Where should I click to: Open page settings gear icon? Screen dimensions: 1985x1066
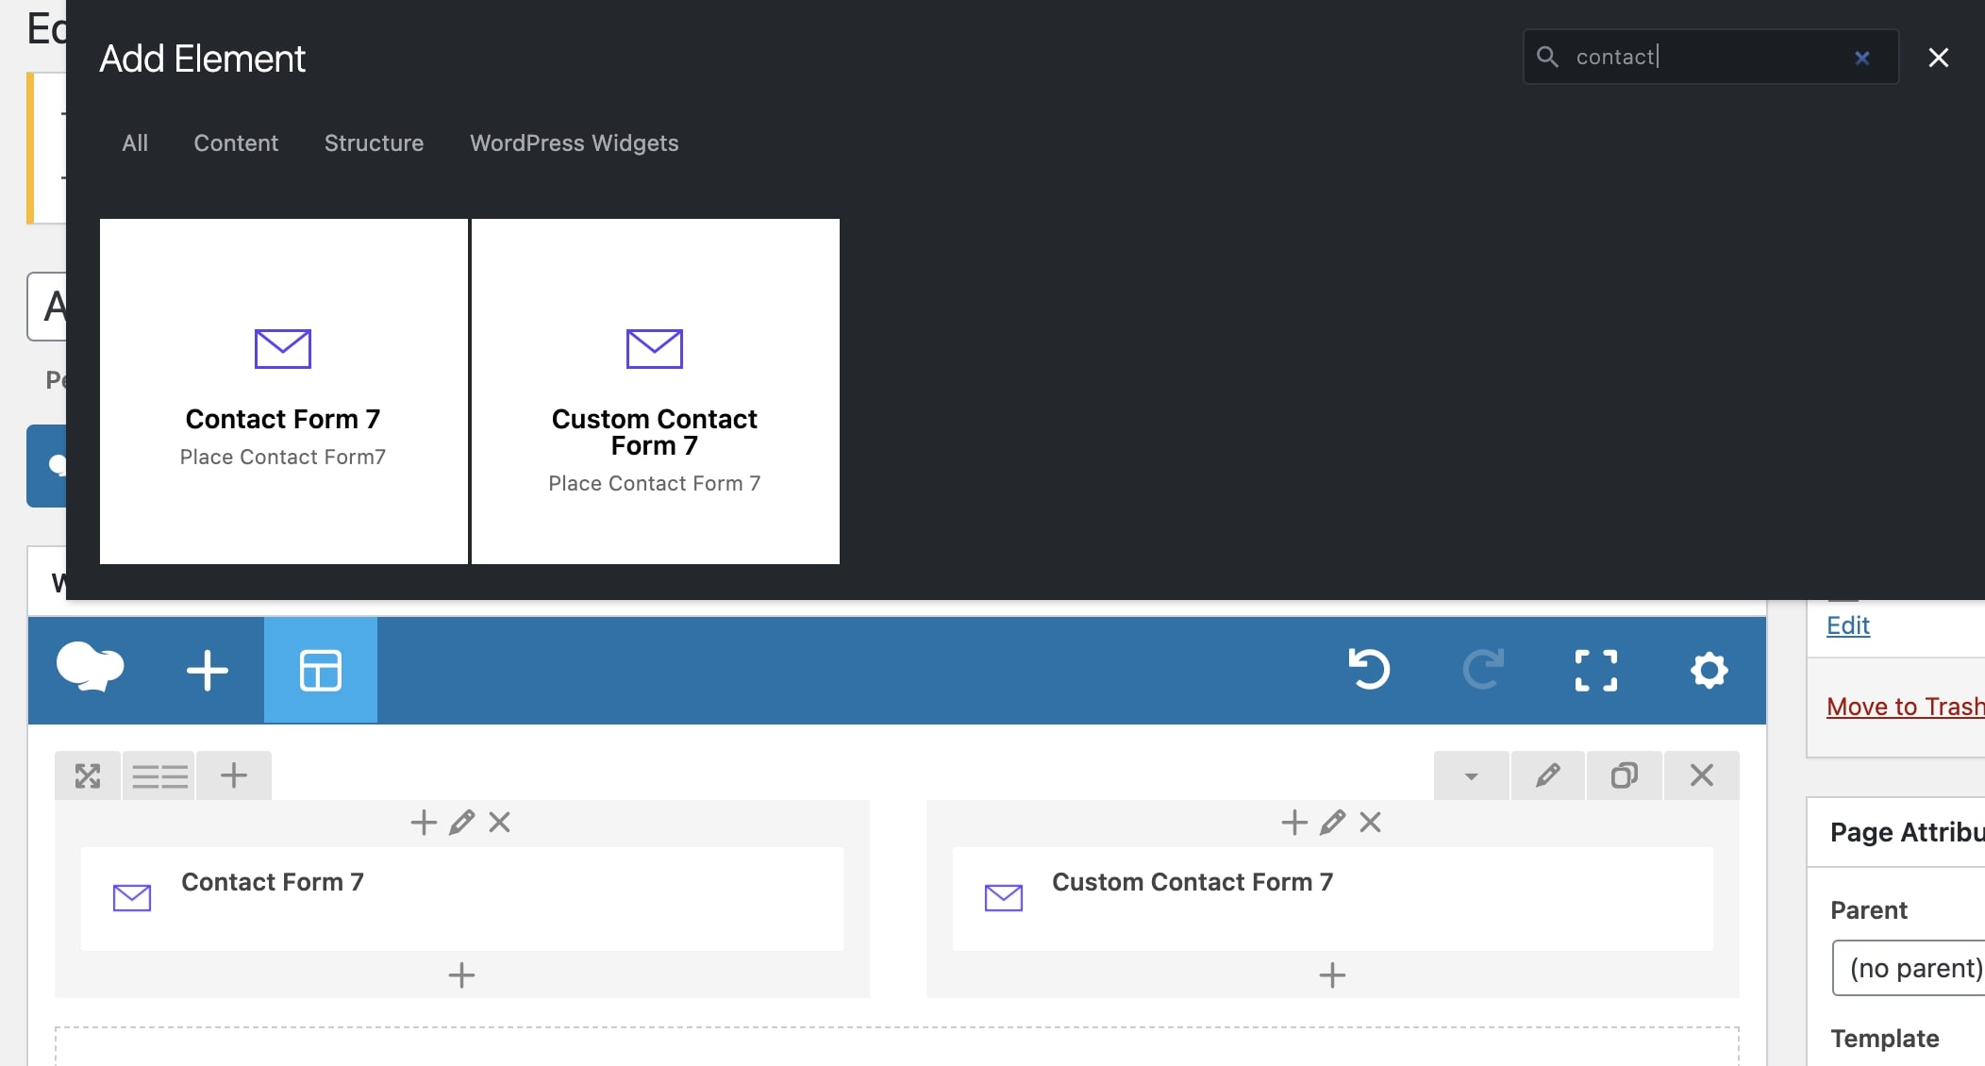click(1709, 671)
